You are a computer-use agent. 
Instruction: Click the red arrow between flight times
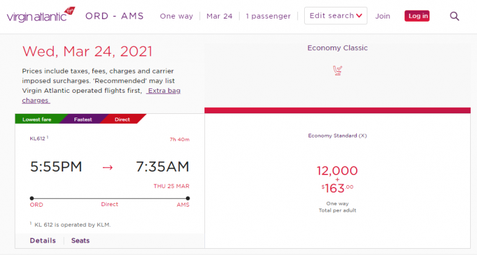[108, 167]
